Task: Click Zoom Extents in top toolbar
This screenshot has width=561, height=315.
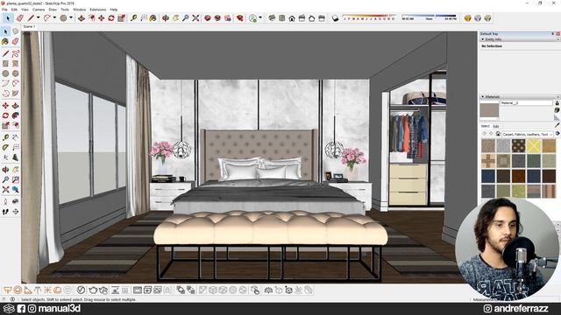Action: pos(195,17)
